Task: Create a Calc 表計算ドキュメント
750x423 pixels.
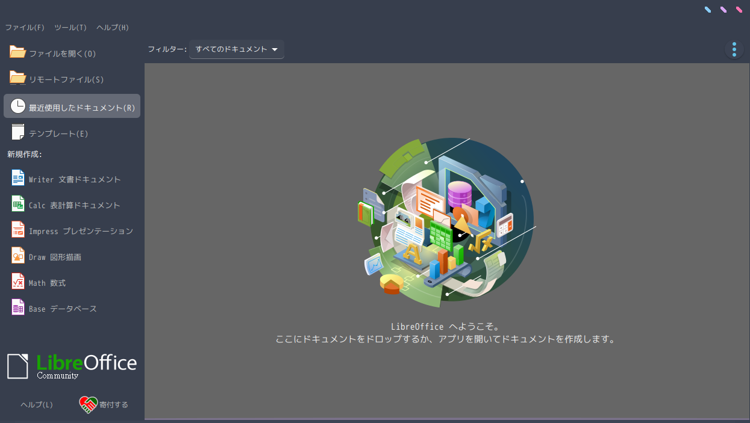Action: click(x=72, y=205)
